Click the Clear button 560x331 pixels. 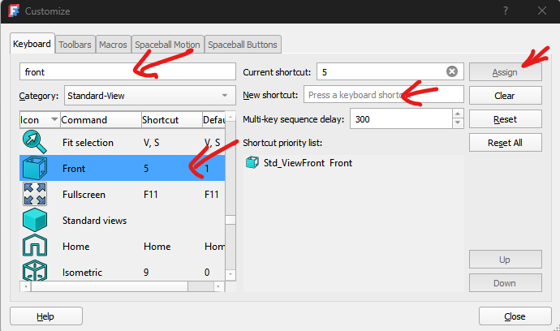point(505,96)
